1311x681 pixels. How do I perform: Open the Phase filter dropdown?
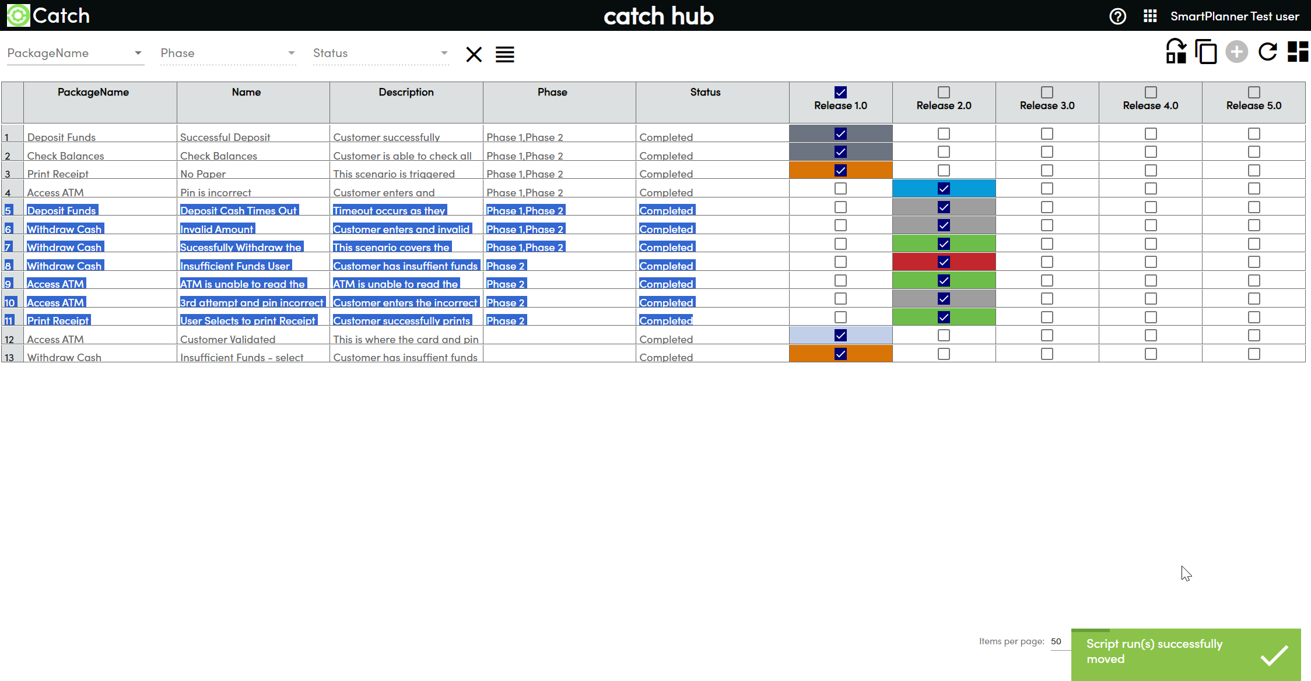coord(291,53)
